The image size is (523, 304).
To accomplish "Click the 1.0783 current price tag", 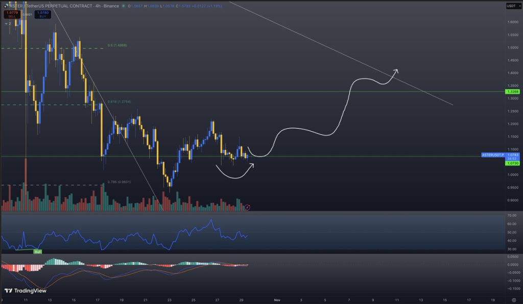I will click(x=512, y=154).
